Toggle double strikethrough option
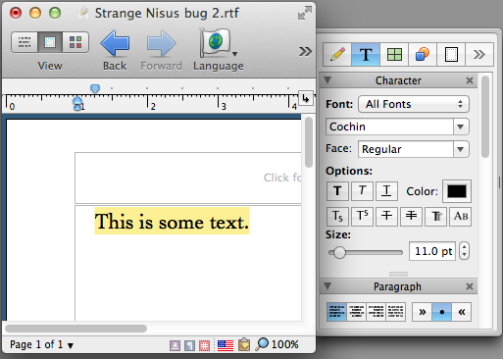 (411, 217)
